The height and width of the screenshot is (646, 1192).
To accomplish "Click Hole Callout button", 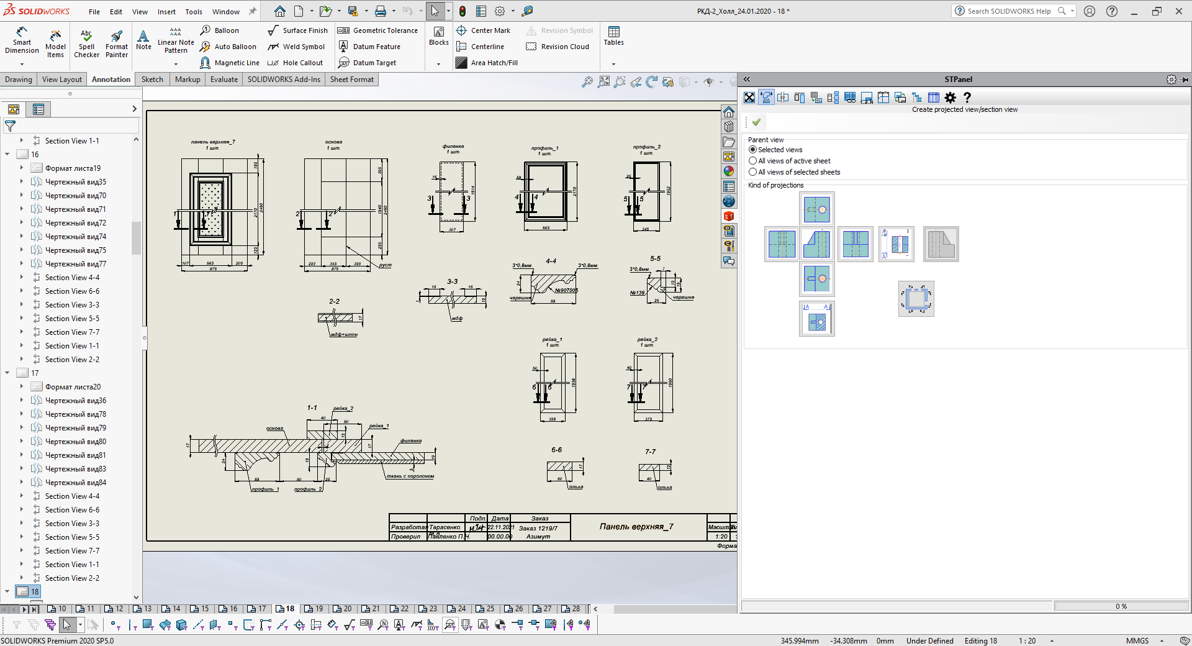I will coord(296,63).
